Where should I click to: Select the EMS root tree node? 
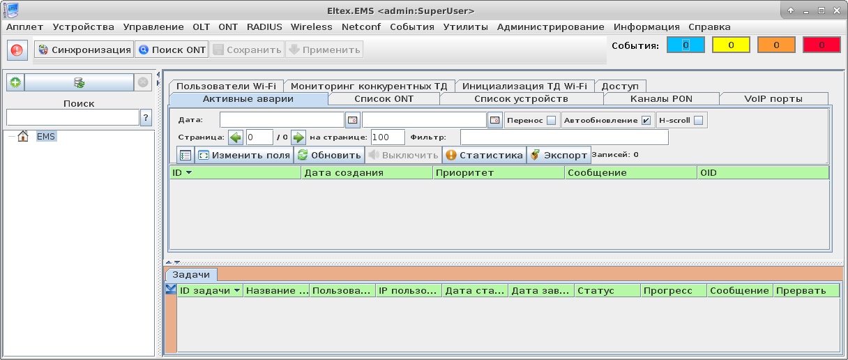[46, 137]
